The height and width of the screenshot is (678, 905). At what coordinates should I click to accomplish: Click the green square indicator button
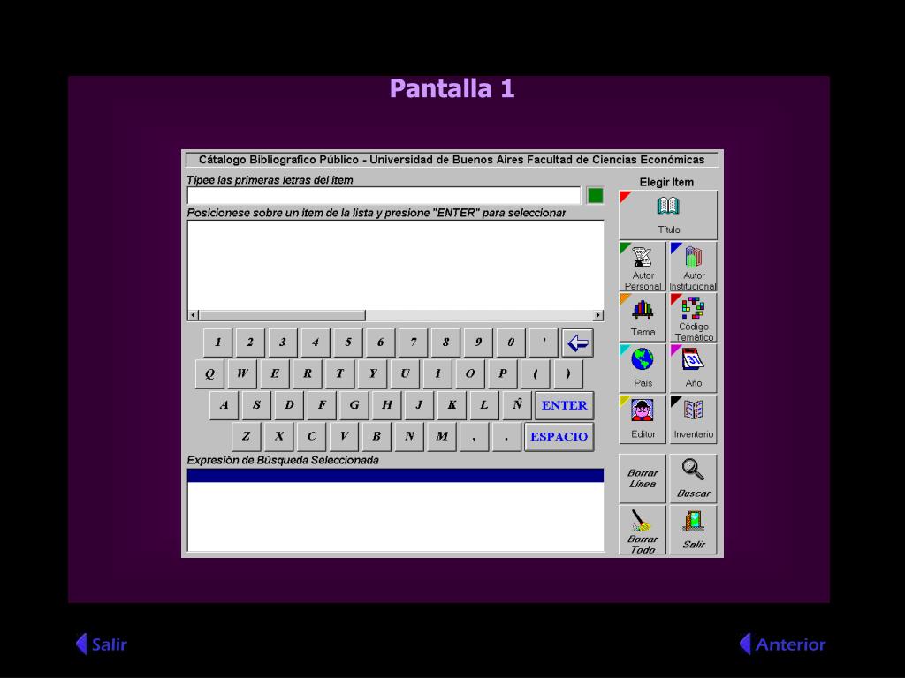pos(595,195)
